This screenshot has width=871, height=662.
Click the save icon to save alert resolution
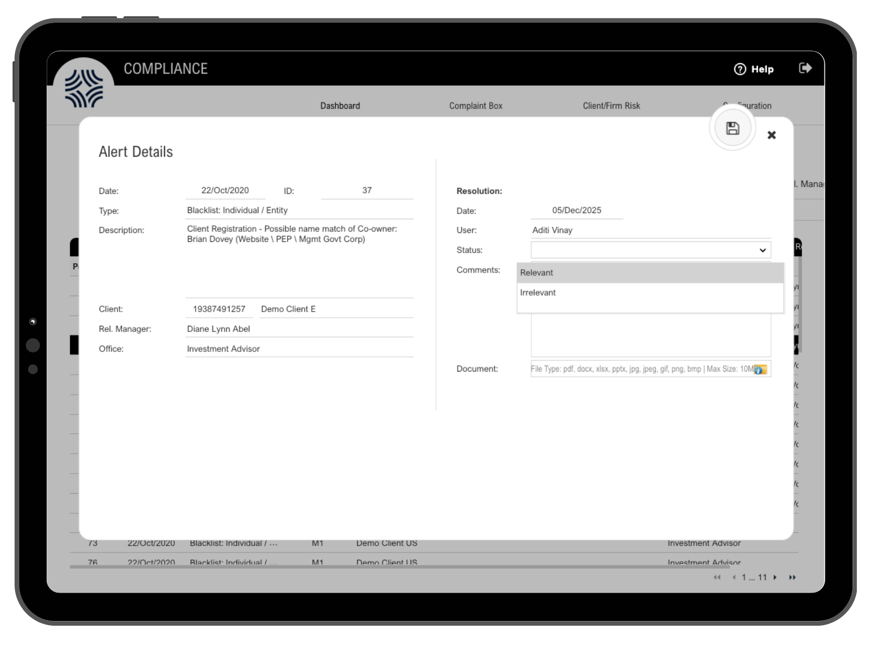[x=732, y=128]
